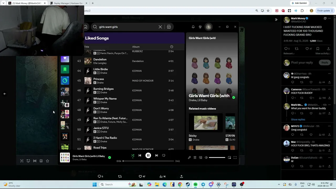Open the Windows Start menu
This screenshot has height=189, width=336.
click(94, 185)
